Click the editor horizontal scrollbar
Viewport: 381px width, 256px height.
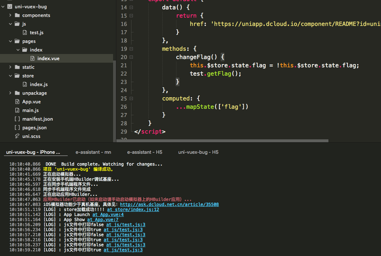[222, 141]
